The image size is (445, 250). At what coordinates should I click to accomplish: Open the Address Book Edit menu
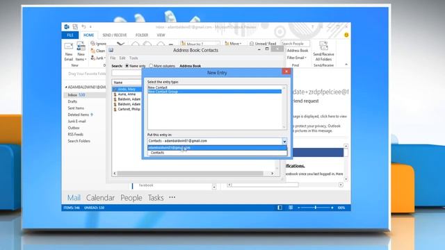122,58
